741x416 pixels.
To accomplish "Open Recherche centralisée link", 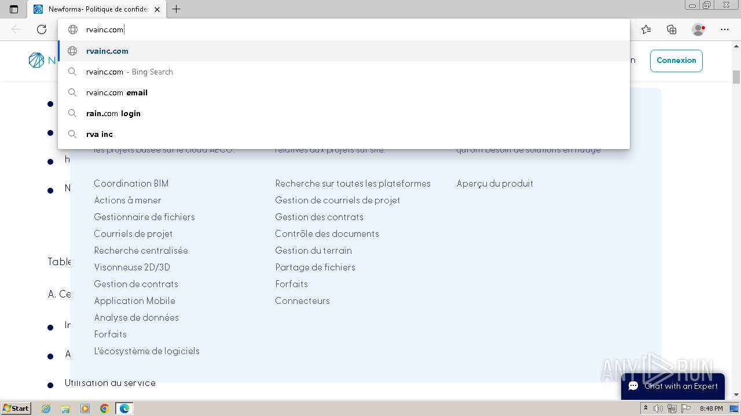I will [x=141, y=250].
